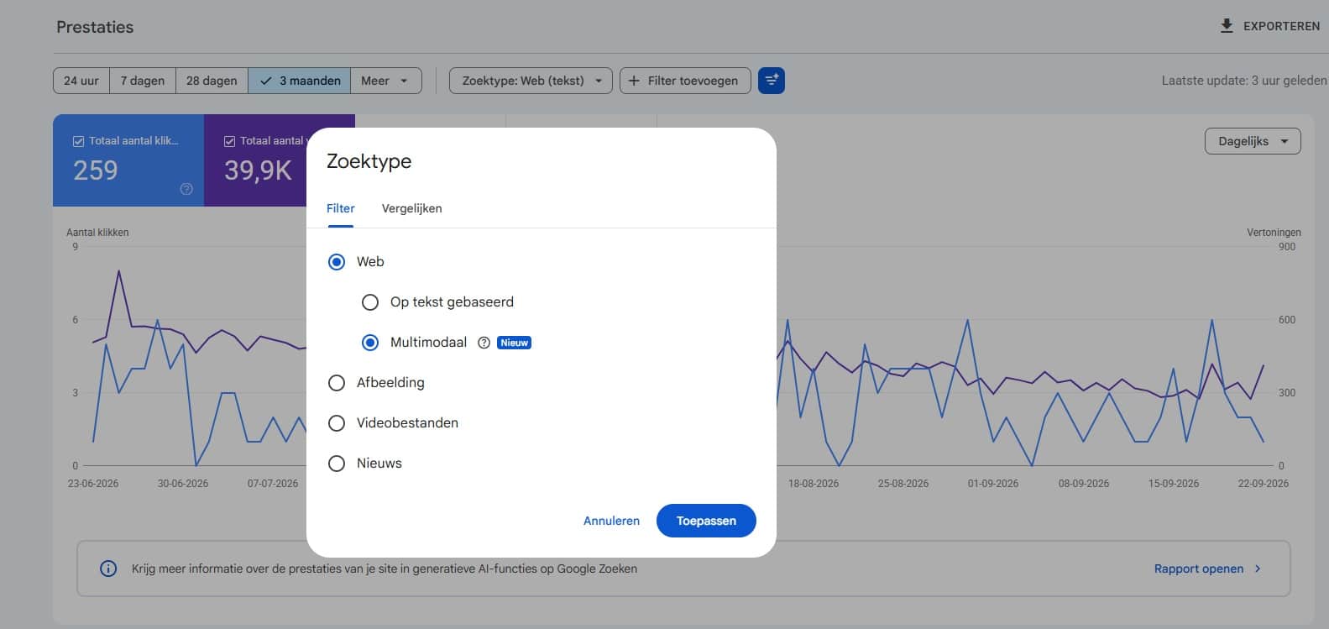Toggle the Totaal aantal klikken checkbox
This screenshot has height=629, width=1329.
pos(78,141)
